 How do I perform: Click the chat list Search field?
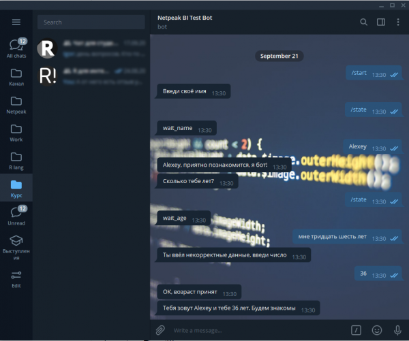[x=91, y=22]
